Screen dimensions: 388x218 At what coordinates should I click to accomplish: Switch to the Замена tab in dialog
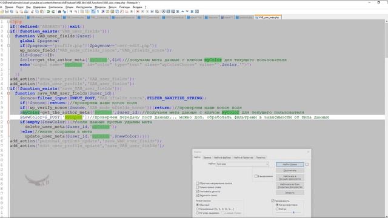pyautogui.click(x=207, y=157)
